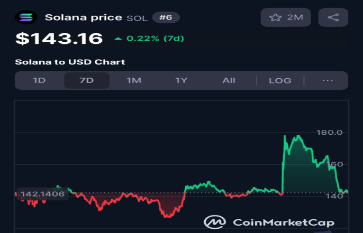The height and width of the screenshot is (233, 363).
Task: Toggle the LOG scale option
Action: click(280, 80)
